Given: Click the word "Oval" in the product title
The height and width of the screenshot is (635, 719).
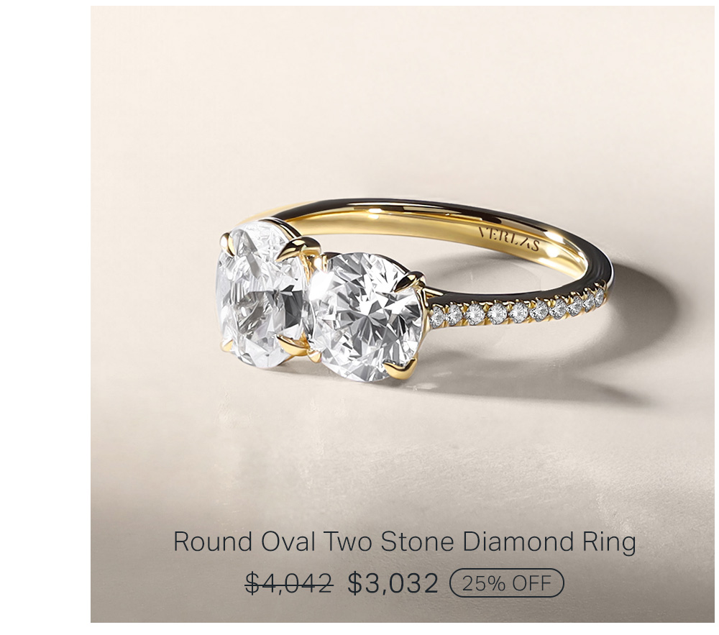Looking at the screenshot, I should coord(288,542).
